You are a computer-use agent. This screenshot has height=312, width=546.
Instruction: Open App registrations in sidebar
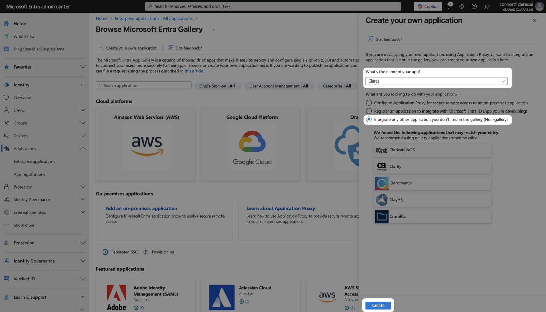29,174
